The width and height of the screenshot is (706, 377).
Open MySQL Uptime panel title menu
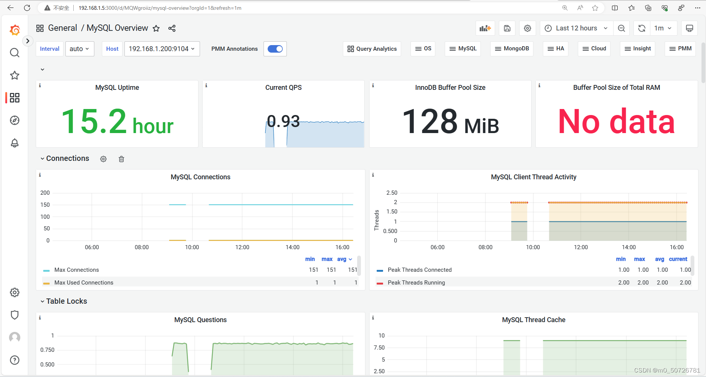(x=117, y=88)
